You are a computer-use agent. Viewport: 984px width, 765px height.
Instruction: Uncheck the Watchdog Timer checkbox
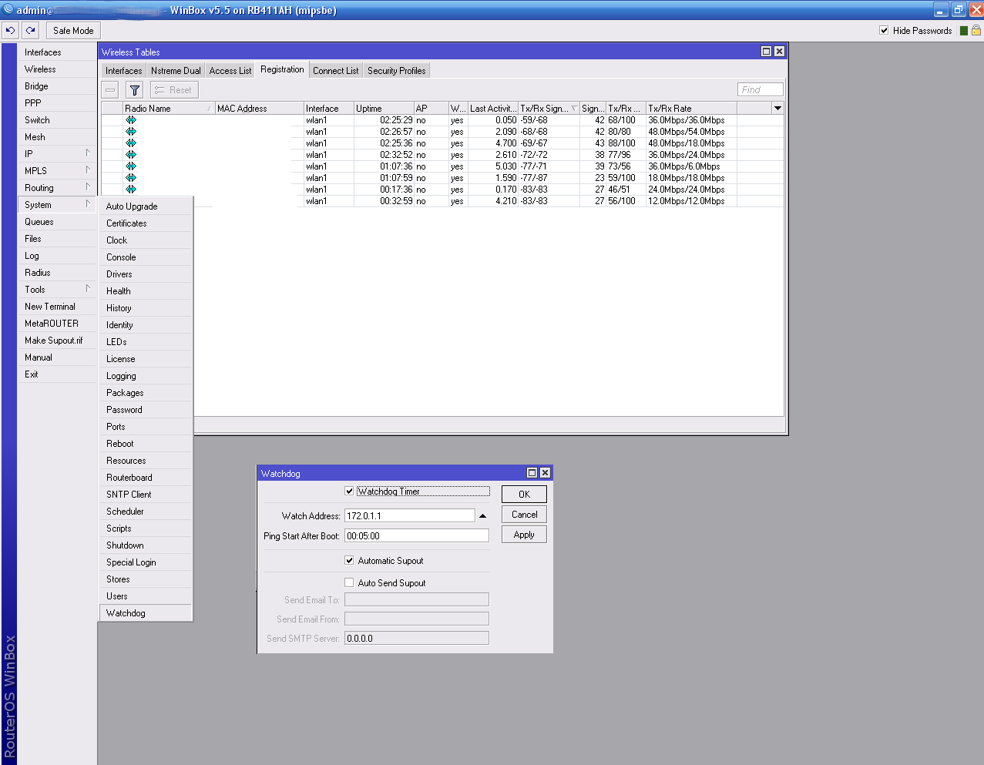[349, 492]
